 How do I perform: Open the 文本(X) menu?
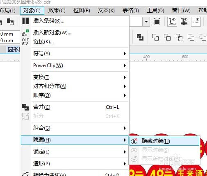coord(106,11)
